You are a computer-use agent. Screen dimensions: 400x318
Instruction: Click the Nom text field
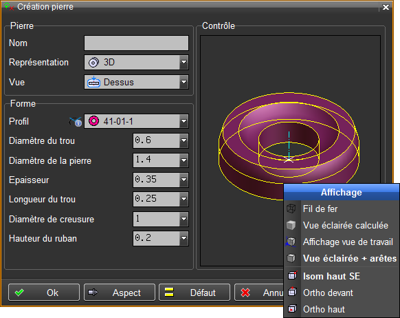pyautogui.click(x=137, y=43)
